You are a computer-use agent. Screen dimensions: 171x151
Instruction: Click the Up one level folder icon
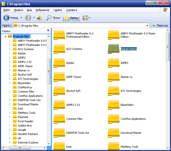(x=39, y=18)
